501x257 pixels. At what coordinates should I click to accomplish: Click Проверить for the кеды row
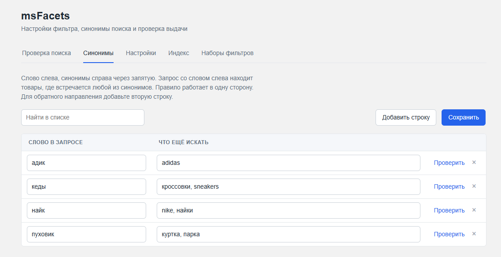click(449, 186)
